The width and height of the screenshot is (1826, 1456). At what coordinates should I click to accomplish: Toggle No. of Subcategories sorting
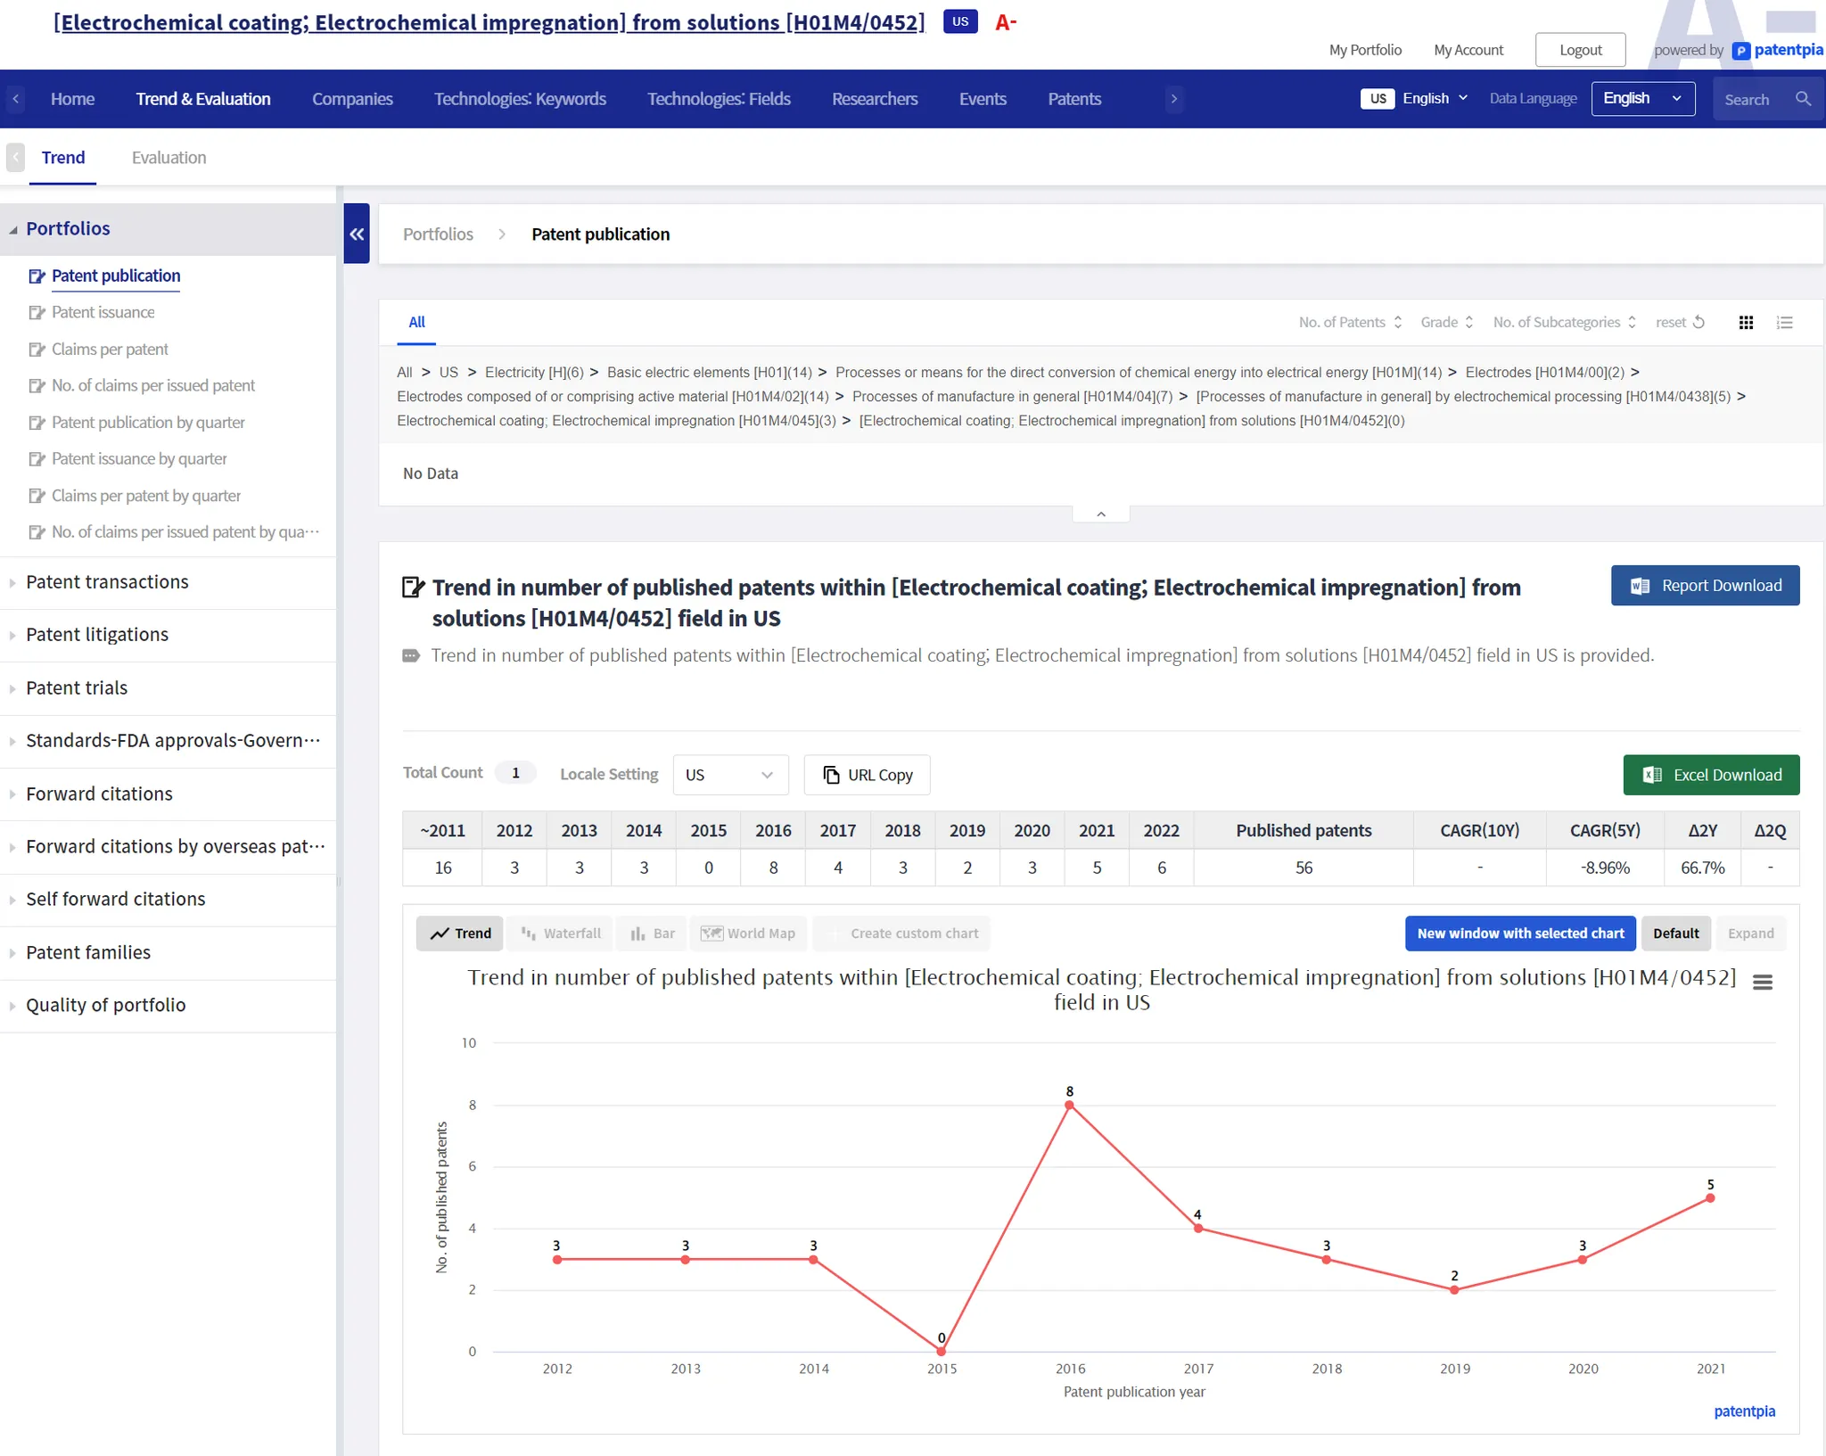click(1564, 322)
